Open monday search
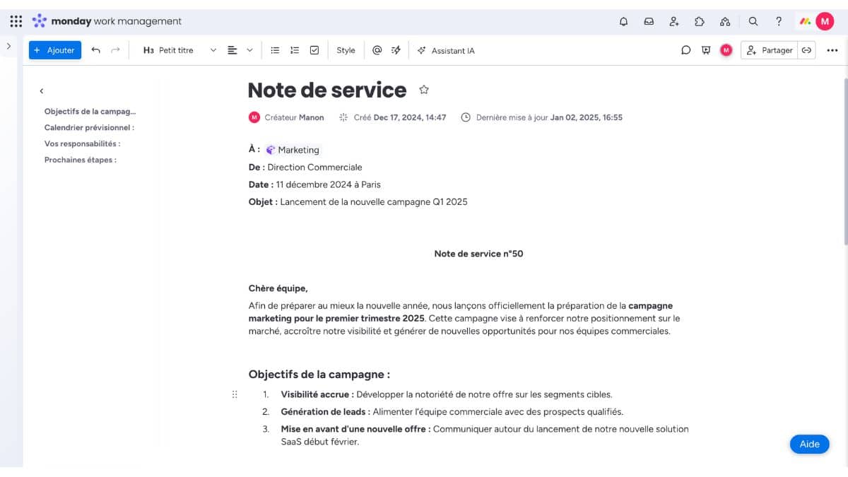Image resolution: width=848 pixels, height=477 pixels. [753, 21]
